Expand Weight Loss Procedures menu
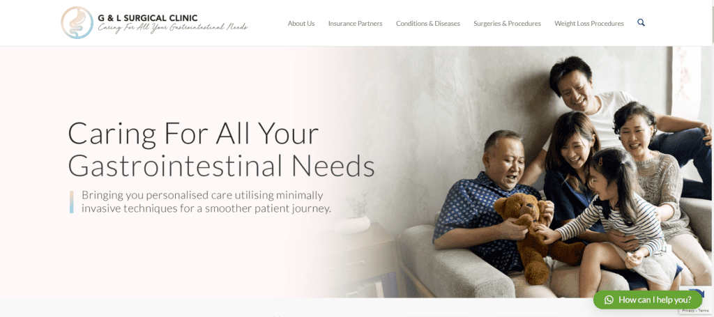The width and height of the screenshot is (714, 317). pyautogui.click(x=588, y=23)
